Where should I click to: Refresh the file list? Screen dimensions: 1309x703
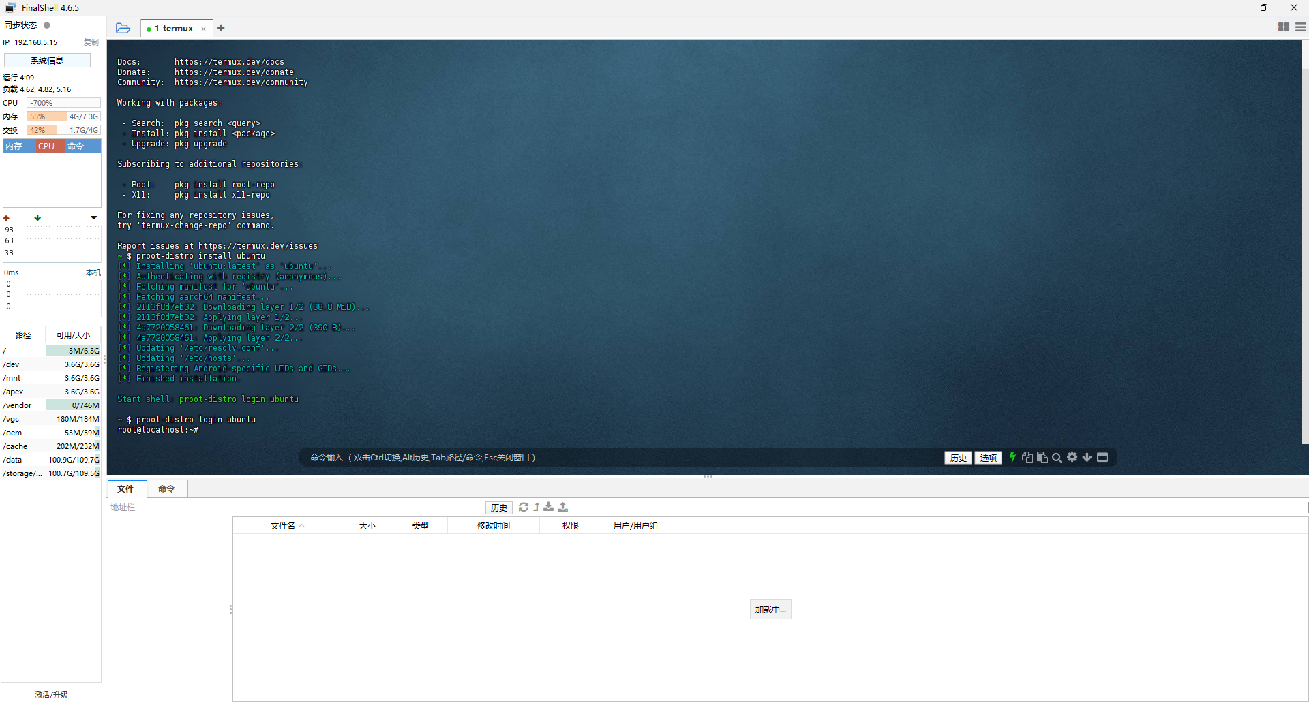click(524, 507)
